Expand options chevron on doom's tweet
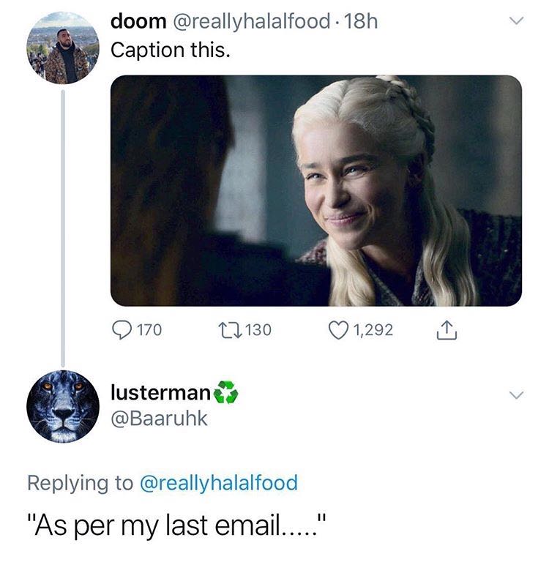Image resolution: width=549 pixels, height=573 pixels. click(x=517, y=20)
